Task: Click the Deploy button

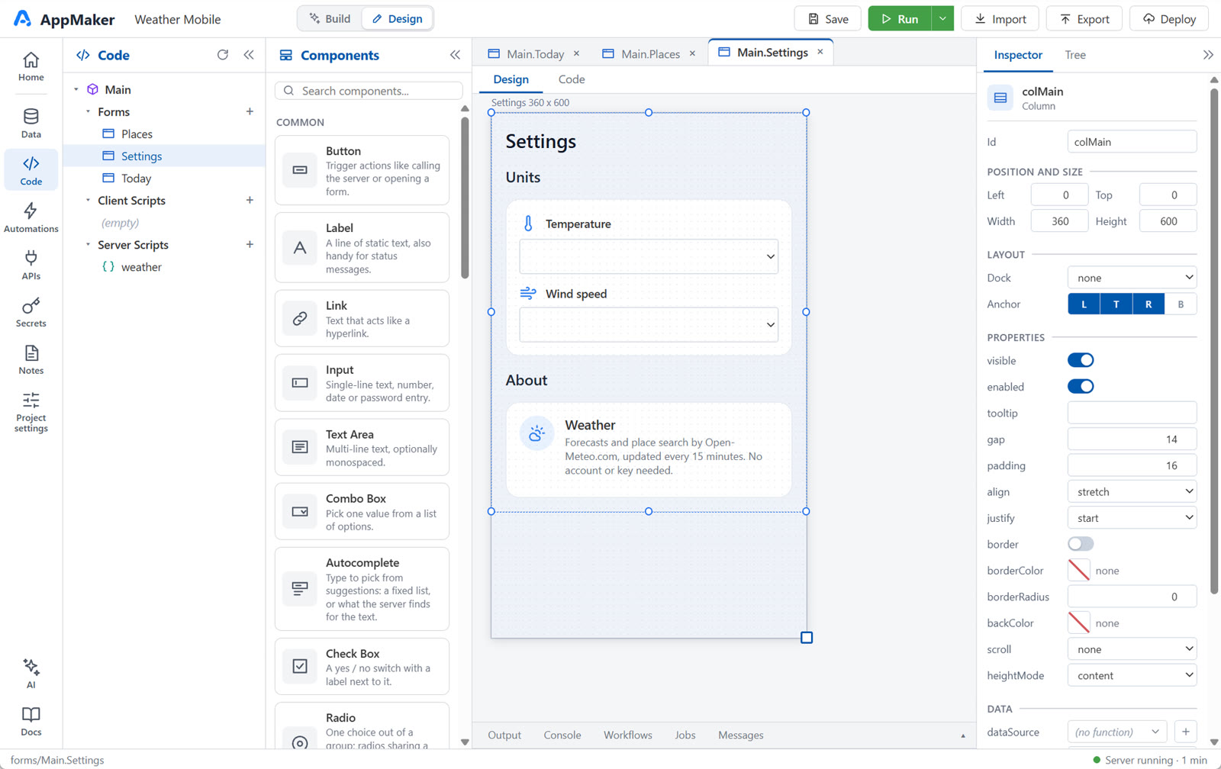Action: (x=1169, y=18)
